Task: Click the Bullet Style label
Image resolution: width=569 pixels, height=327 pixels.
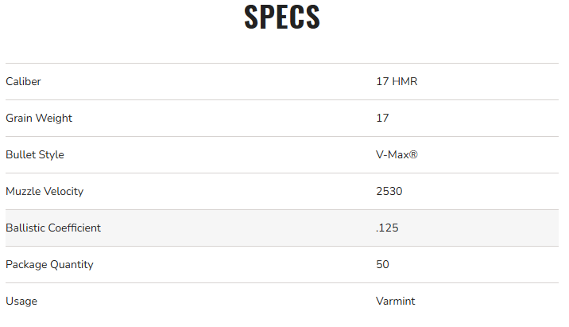Action: [35, 154]
